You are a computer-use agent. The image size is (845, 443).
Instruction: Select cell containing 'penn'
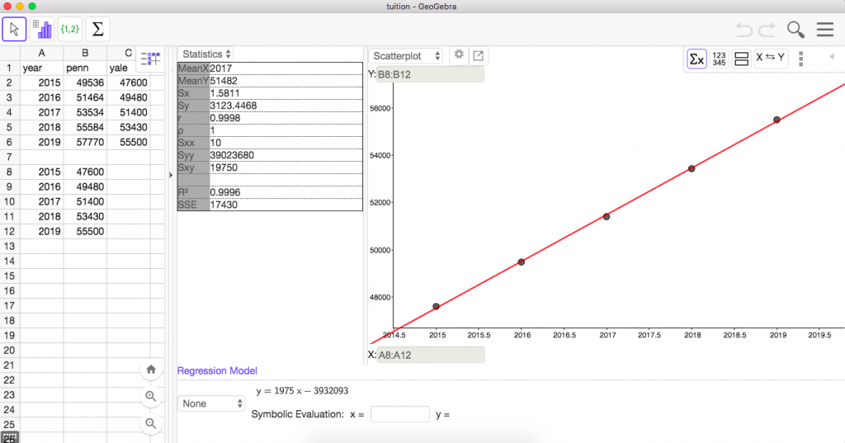click(85, 68)
